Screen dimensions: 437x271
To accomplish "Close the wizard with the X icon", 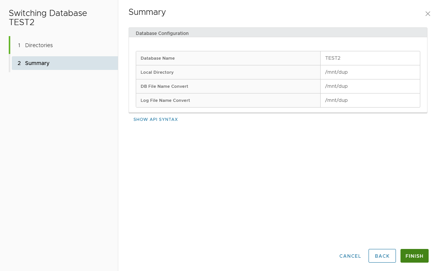I will pos(427,14).
